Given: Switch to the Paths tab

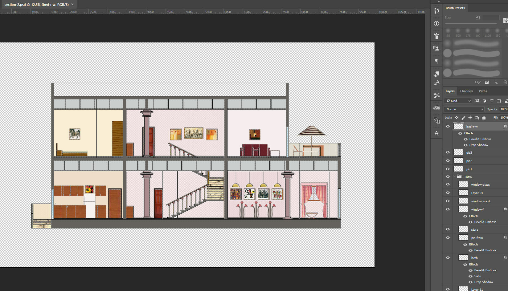Looking at the screenshot, I should pos(483,91).
